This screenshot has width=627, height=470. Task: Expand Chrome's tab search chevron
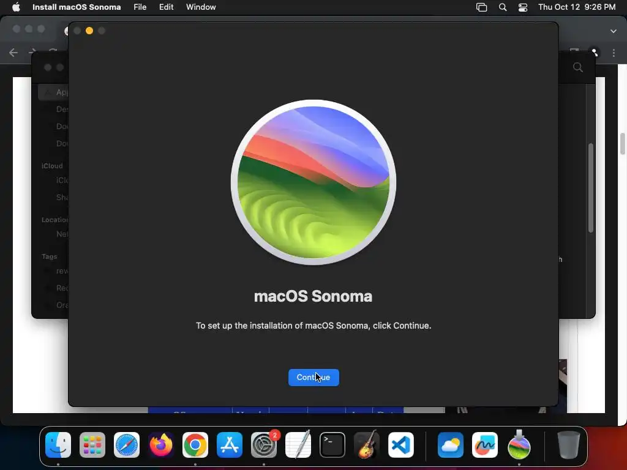pos(614,31)
